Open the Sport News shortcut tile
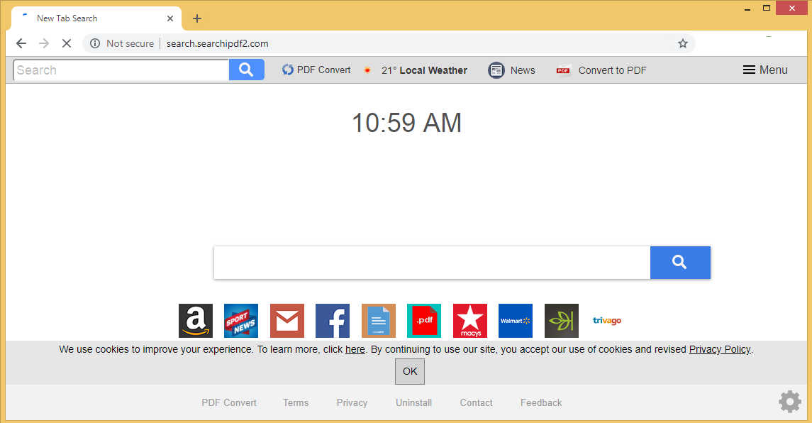The image size is (812, 423). pyautogui.click(x=241, y=321)
